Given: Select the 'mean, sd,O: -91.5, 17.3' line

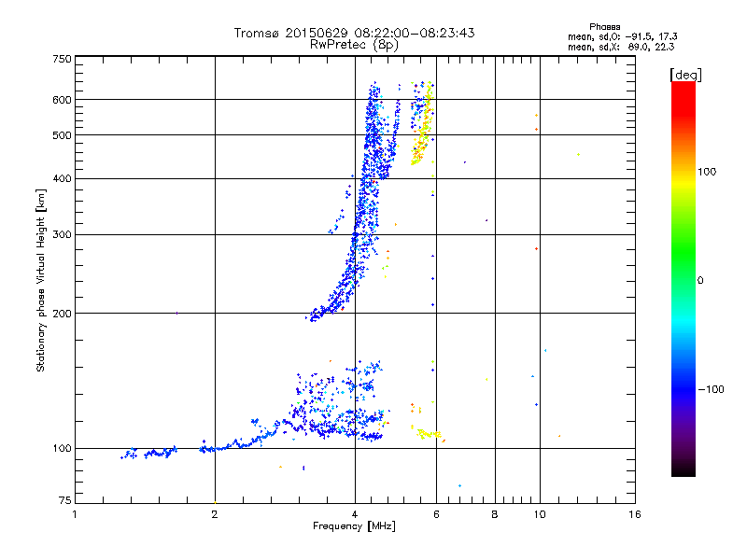Looking at the screenshot, I should coord(622,36).
